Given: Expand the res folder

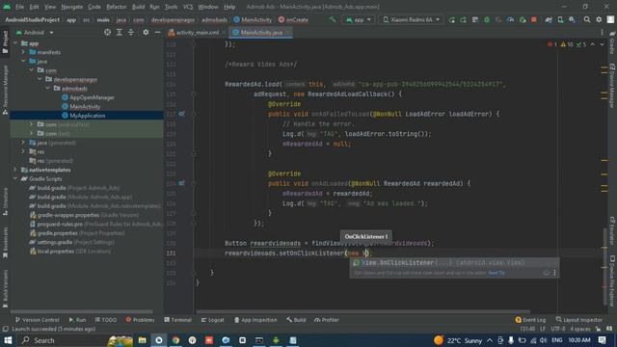Looking at the screenshot, I should click(23, 151).
